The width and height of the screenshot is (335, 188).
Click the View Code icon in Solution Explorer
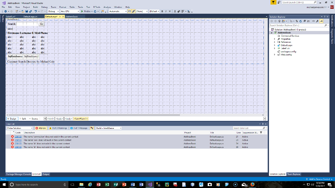pos(313,21)
